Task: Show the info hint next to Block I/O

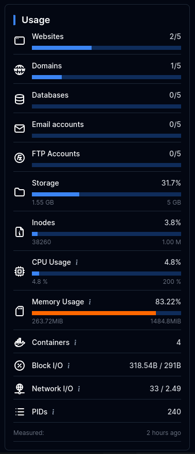Action: pos(68,366)
